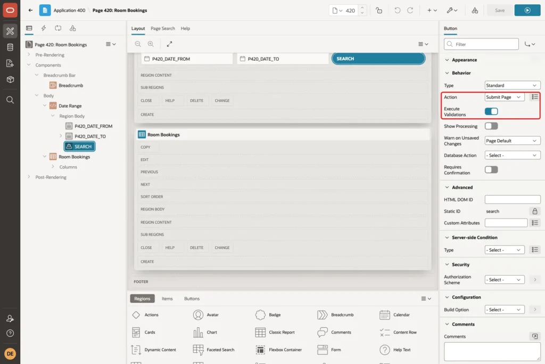
Task: Show the Regions gallery tab
Action: click(142, 298)
